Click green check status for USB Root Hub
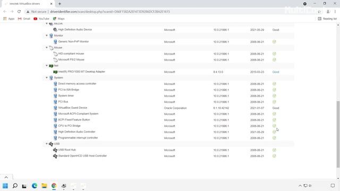340x191 pixels. tap(274, 150)
